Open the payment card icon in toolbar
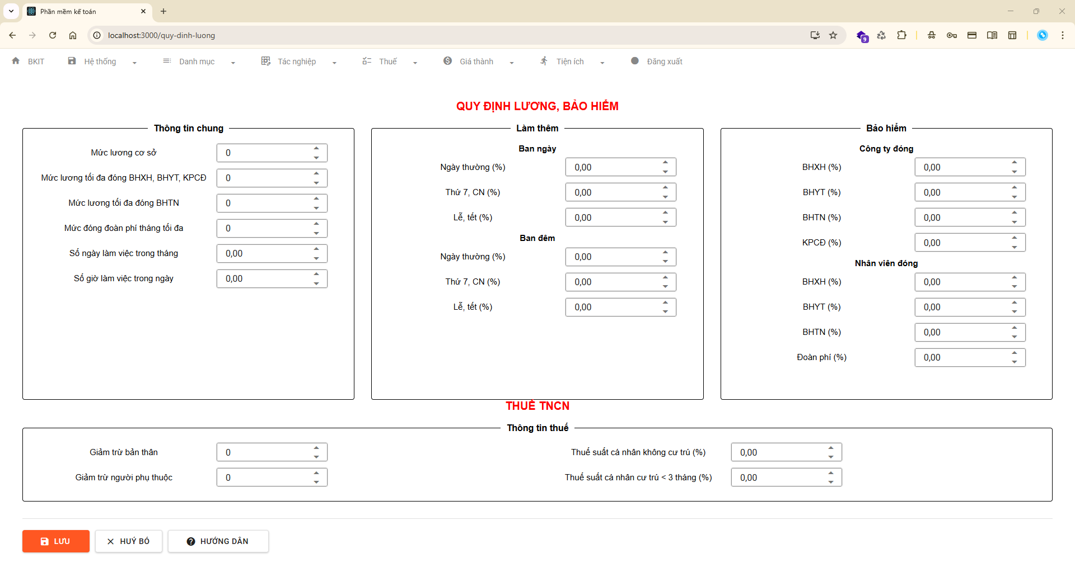Screen dimensions: 1075x577 coord(972,35)
